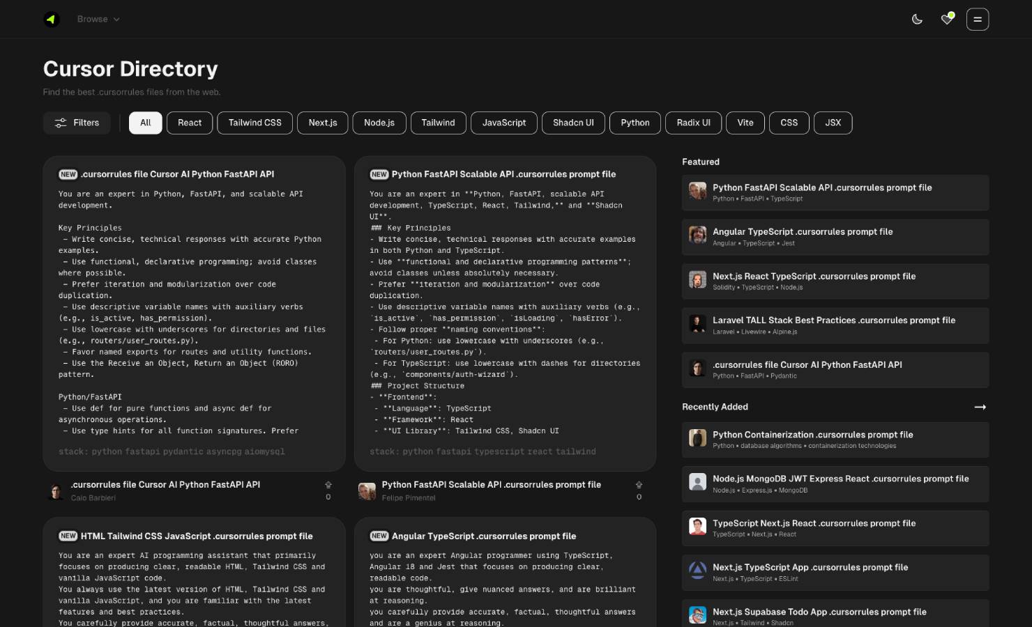Filter by Tailwind tag
The height and width of the screenshot is (627, 1032).
438,123
